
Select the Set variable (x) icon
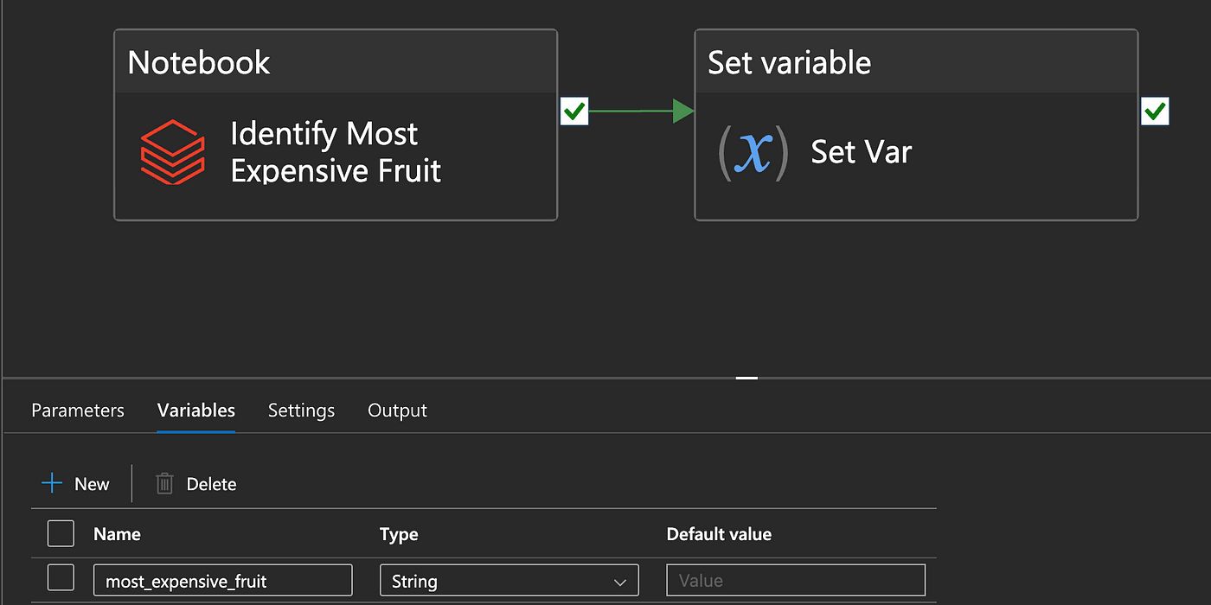753,152
